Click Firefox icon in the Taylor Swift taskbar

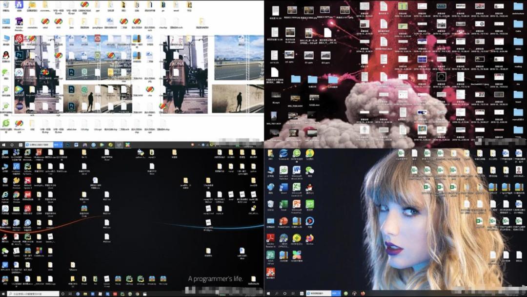coord(363,294)
